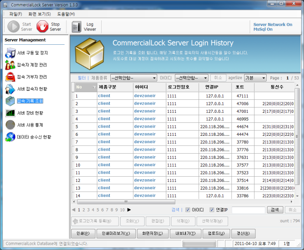This screenshot has width=304, height=250.
Task: Toggle the 아이디 search checkbox
Action: tap(188, 210)
